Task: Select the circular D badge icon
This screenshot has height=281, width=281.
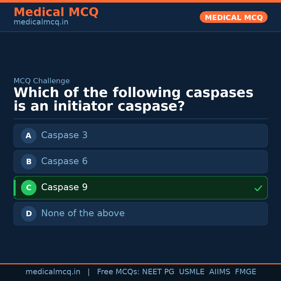Action: click(x=29, y=214)
